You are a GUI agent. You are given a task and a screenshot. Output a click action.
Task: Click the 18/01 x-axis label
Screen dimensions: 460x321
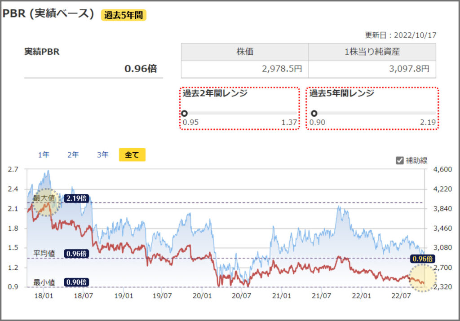tap(44, 295)
